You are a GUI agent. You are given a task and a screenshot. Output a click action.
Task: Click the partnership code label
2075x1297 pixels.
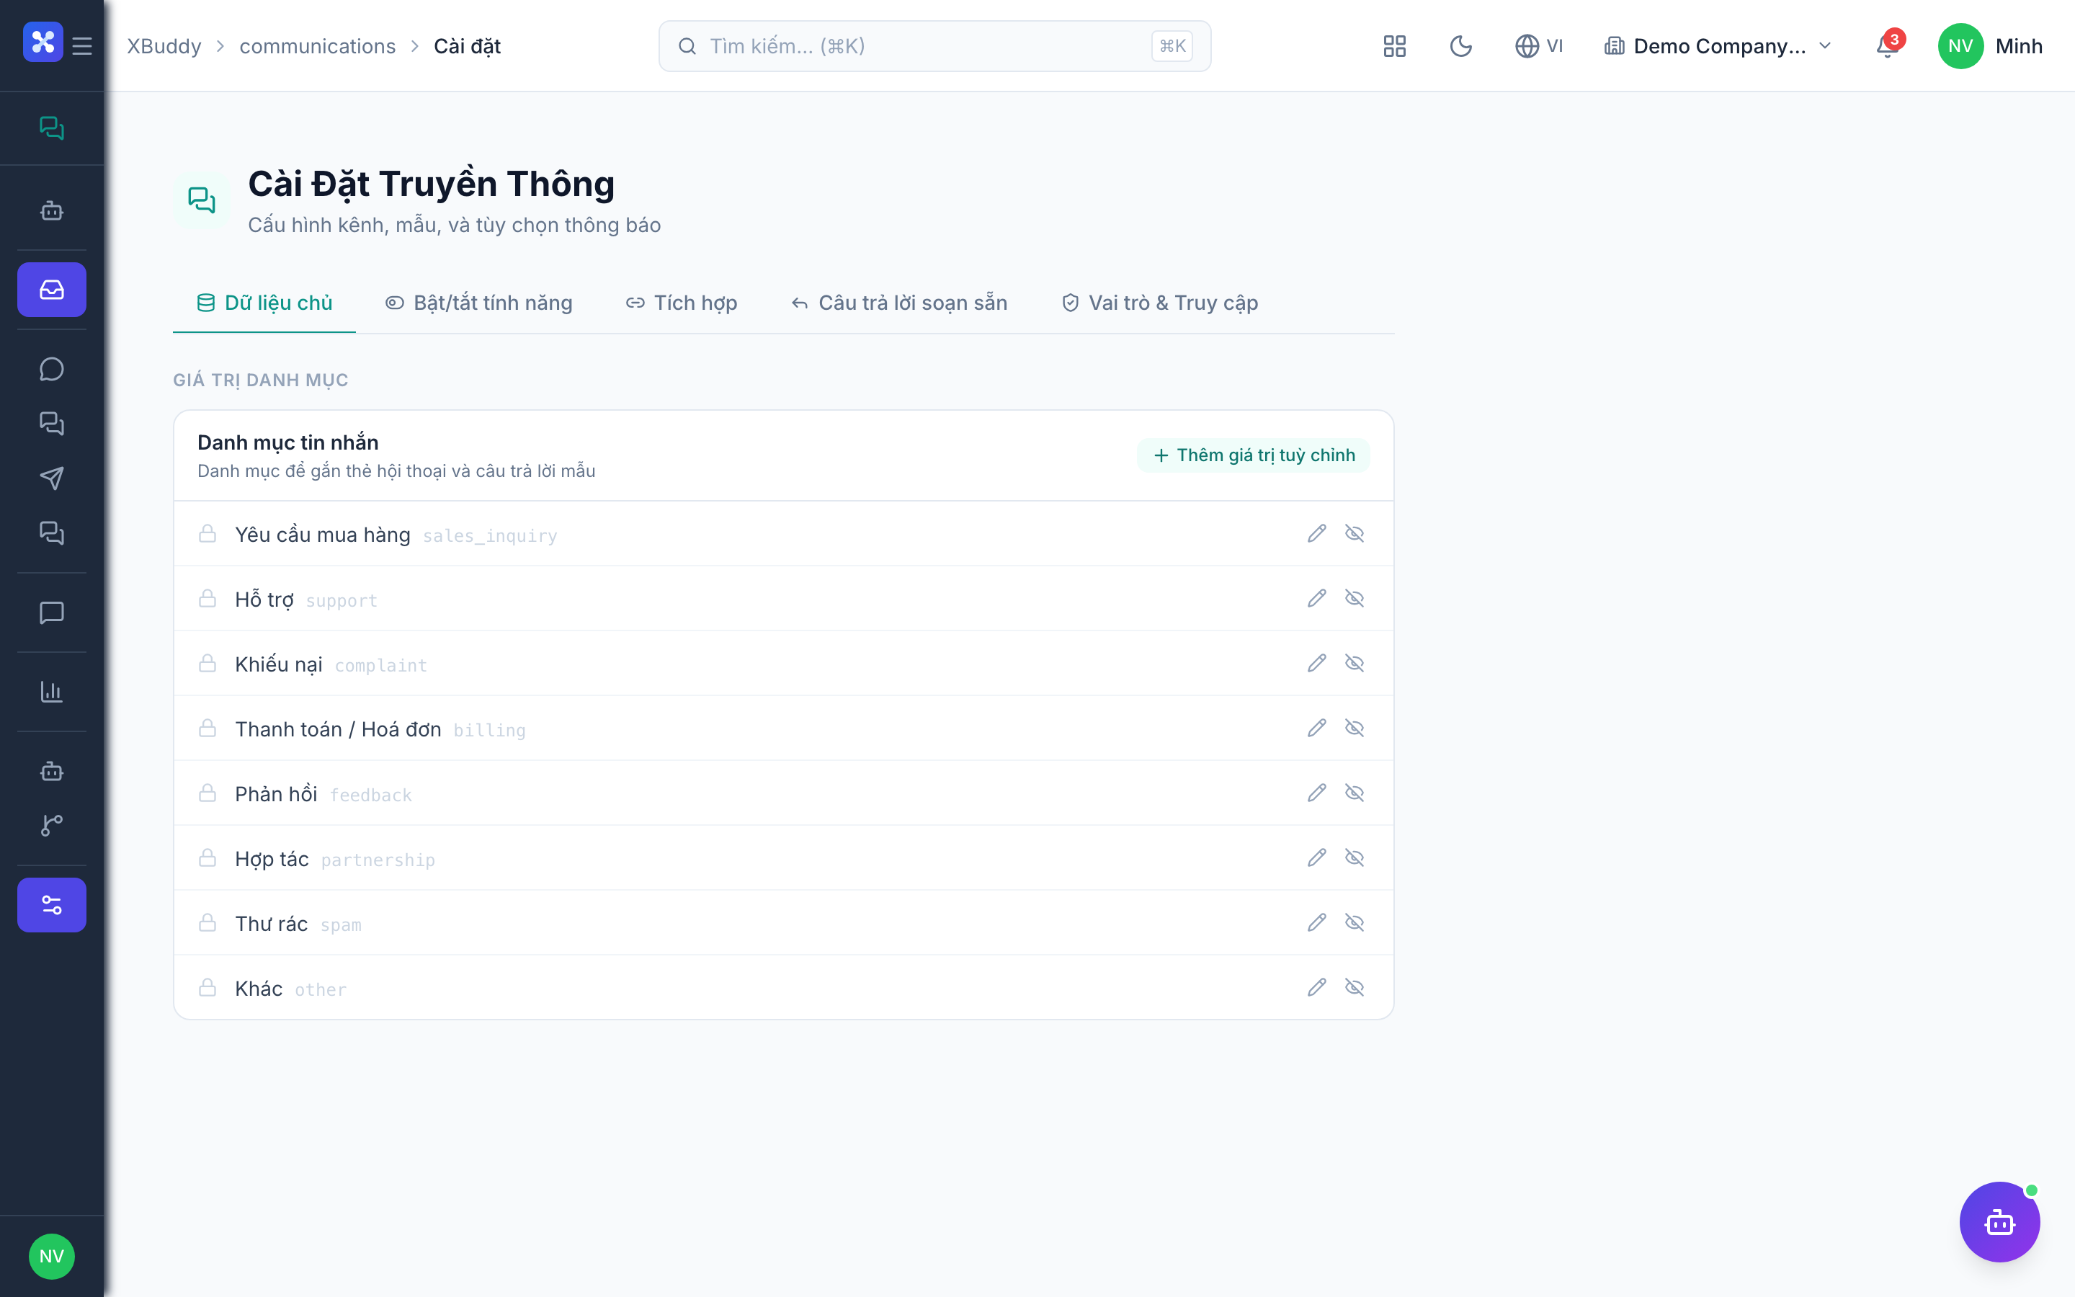(378, 860)
